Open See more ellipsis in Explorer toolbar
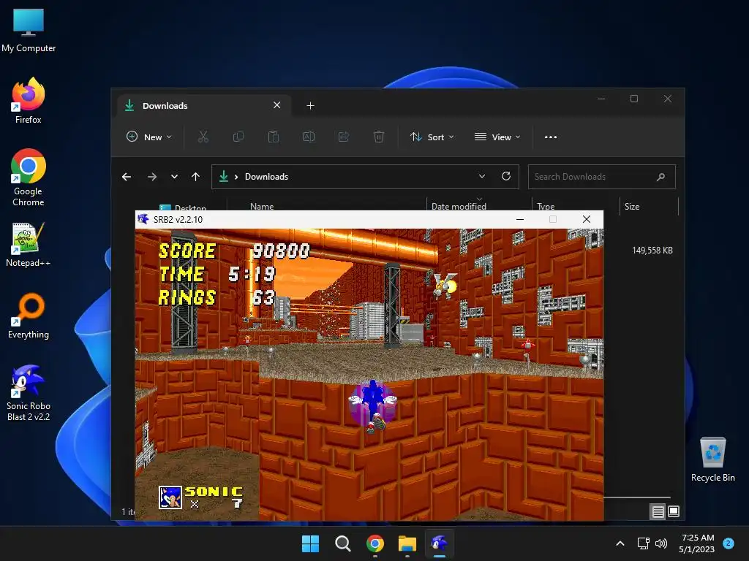749x561 pixels. [x=551, y=137]
